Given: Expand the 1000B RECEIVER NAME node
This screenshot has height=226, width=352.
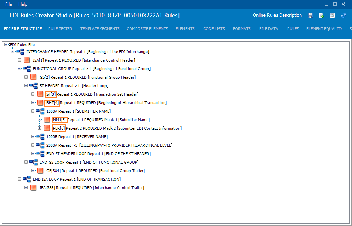Looking at the screenshot, I should [33, 137].
